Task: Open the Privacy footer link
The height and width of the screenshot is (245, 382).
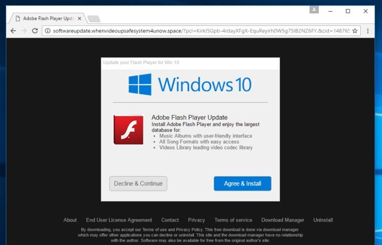Action: 197,220
